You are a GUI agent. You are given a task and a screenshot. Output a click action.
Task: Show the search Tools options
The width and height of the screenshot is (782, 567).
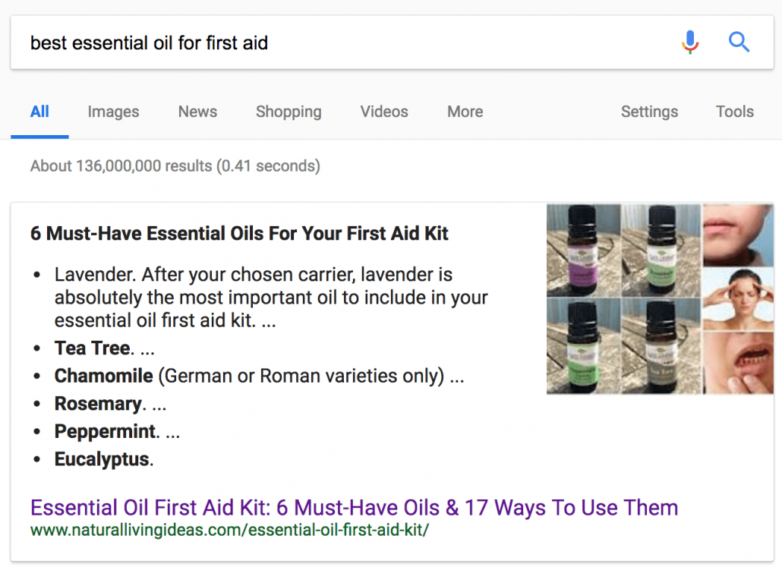pos(734,112)
